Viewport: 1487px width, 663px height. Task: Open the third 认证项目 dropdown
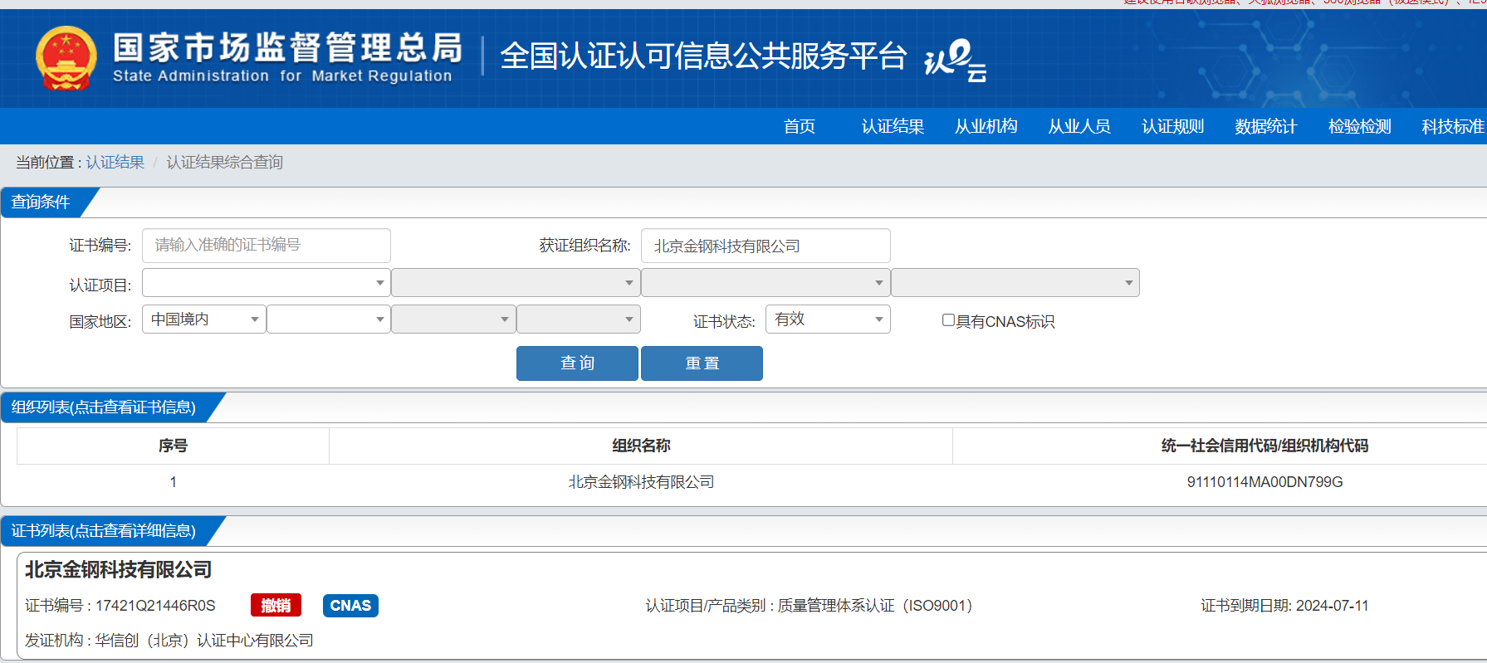[x=766, y=283]
